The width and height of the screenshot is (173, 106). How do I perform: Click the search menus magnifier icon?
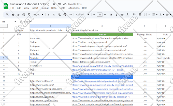(7, 15)
